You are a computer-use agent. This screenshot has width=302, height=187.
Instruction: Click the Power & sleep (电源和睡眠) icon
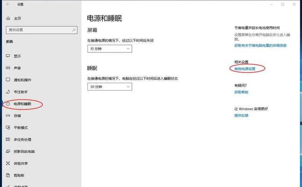click(8, 104)
